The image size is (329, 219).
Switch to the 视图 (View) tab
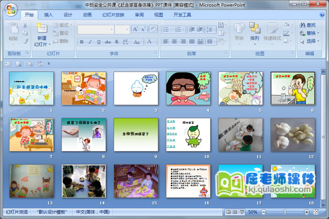(x=158, y=15)
